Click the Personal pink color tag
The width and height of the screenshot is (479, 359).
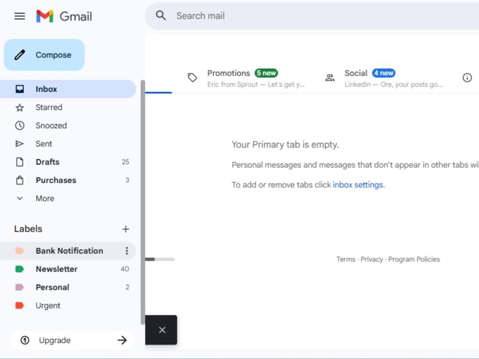pyautogui.click(x=20, y=287)
